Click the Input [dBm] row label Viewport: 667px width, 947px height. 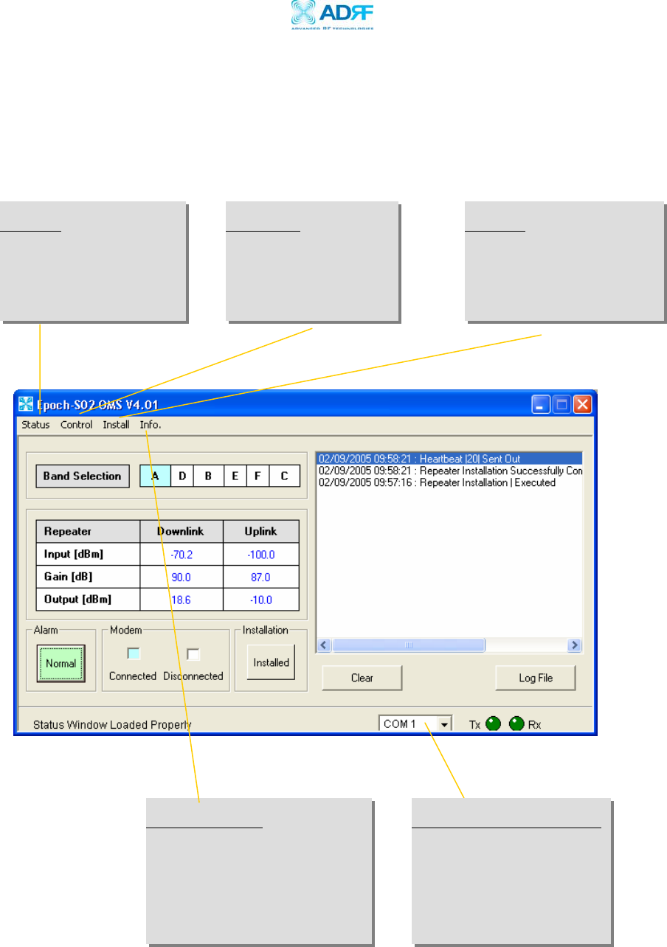click(x=89, y=555)
